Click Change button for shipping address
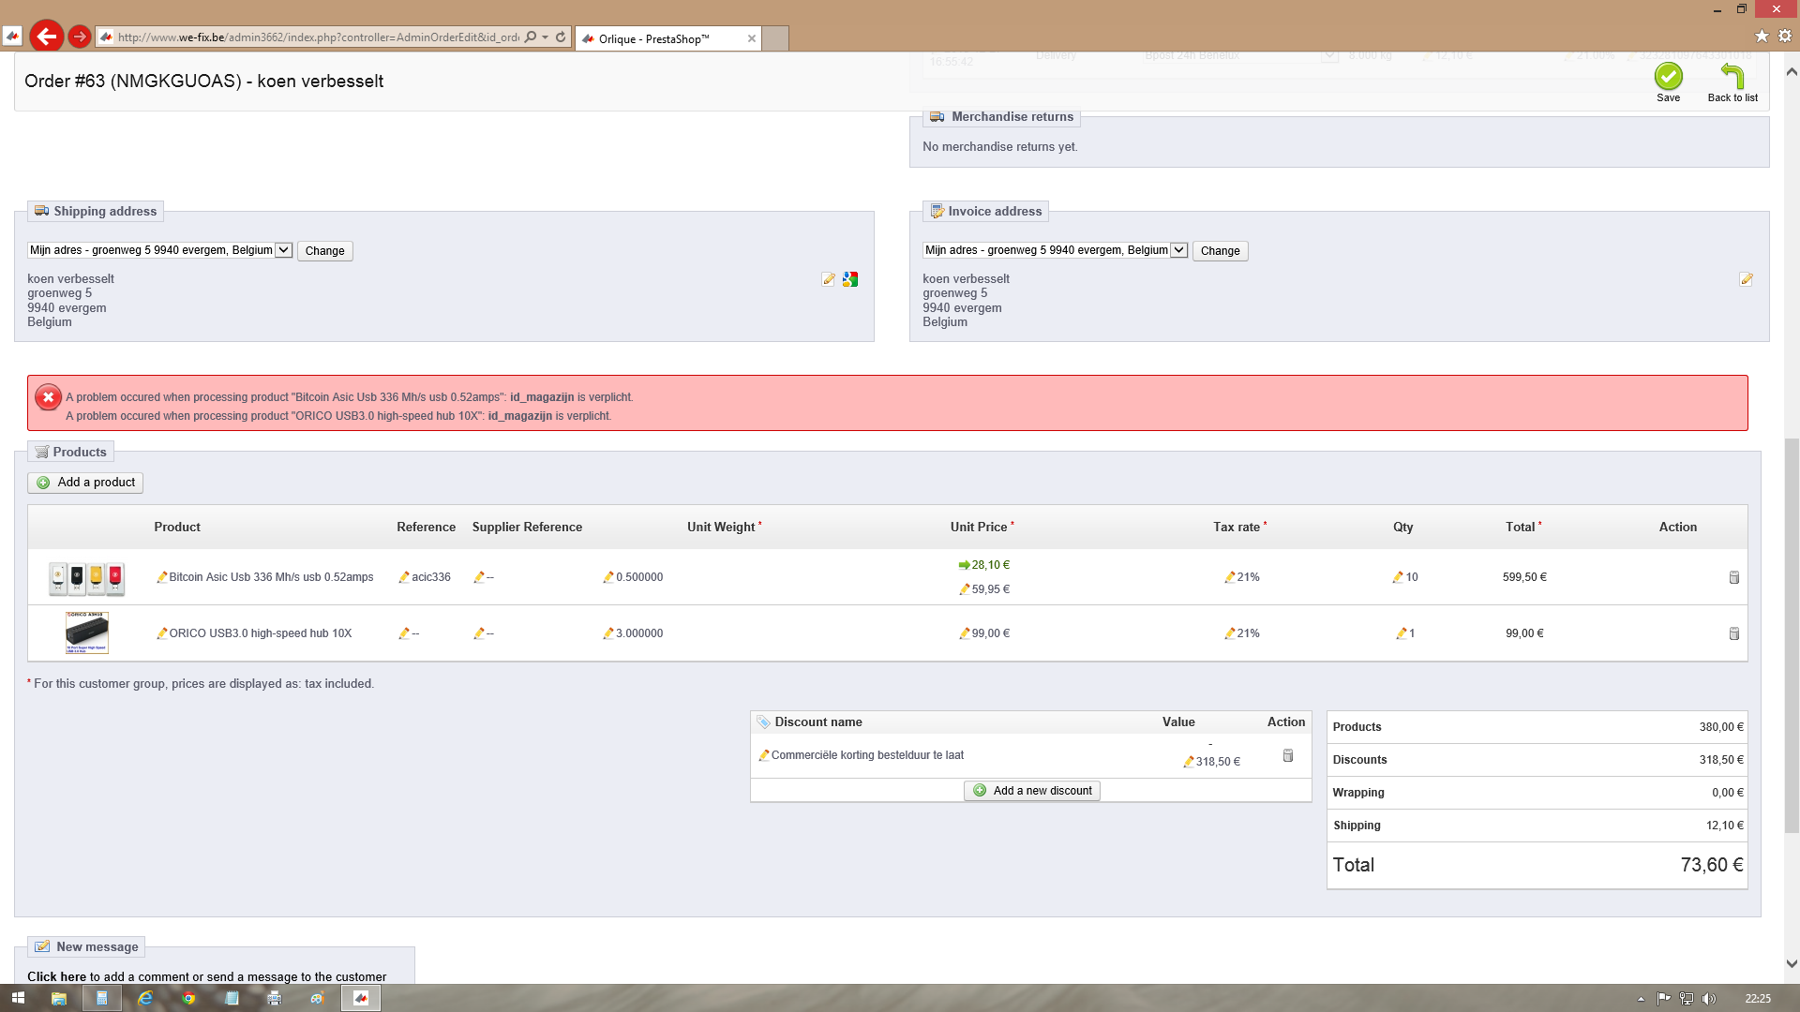This screenshot has height=1012, width=1800. (x=324, y=251)
